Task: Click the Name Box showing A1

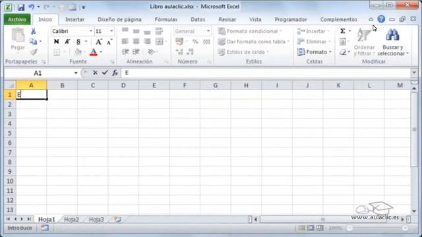Action: click(38, 73)
